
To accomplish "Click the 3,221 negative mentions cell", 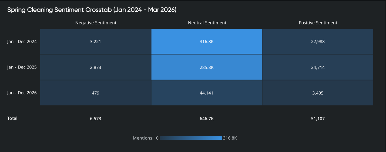I will (95, 42).
